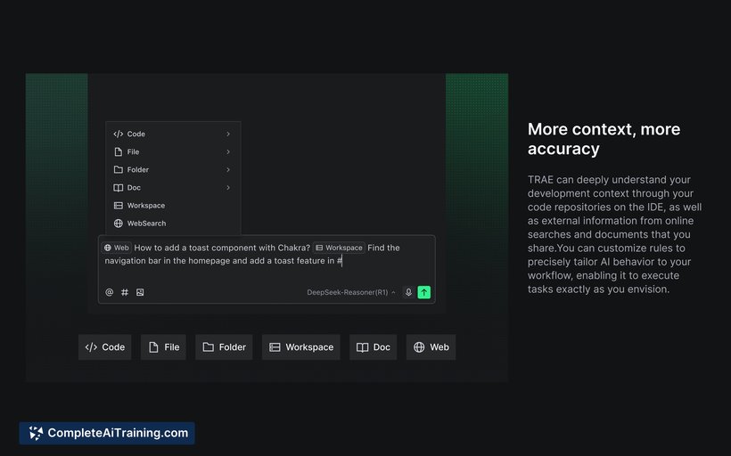Click the File button below the chat
This screenshot has width=731, height=456.
(164, 347)
